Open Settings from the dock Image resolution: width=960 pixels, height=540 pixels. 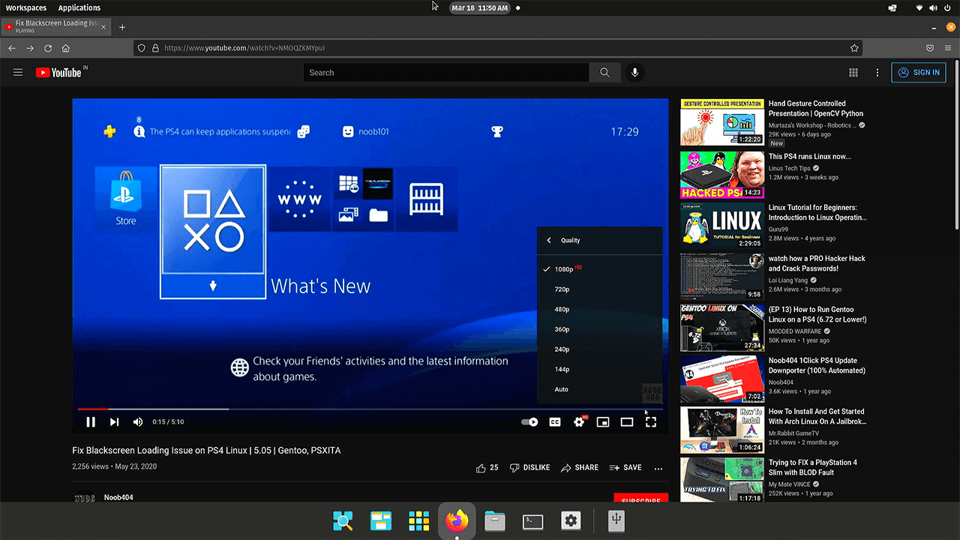571,520
